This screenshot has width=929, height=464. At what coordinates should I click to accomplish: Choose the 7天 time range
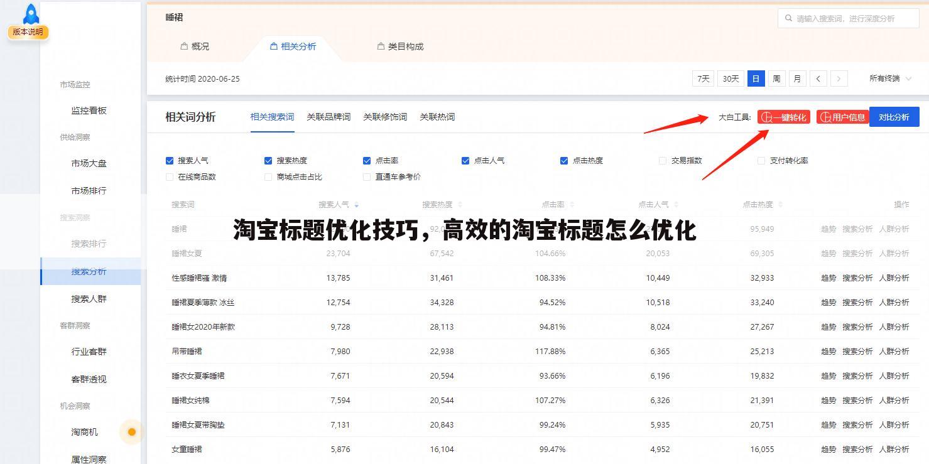(704, 78)
